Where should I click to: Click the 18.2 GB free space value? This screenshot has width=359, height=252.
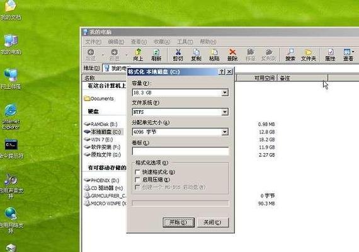click(267, 139)
